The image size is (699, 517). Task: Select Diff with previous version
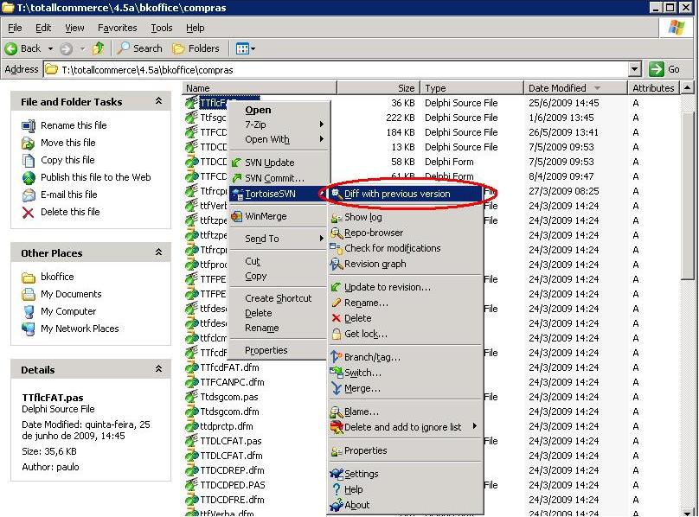[405, 194]
